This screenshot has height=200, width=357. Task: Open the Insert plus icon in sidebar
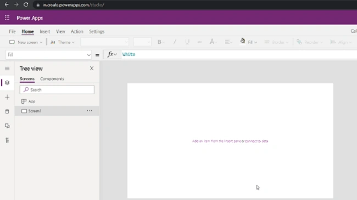(x=7, y=98)
